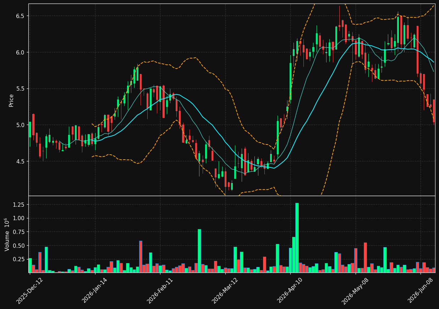Click the 4.5 price axis label
This screenshot has width=439, height=309.
[x=20, y=161]
